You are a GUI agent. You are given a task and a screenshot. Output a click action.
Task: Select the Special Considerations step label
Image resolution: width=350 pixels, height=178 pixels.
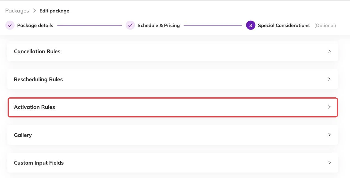(284, 26)
